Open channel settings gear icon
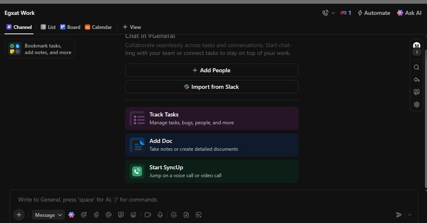427x223 pixels. 417,104
